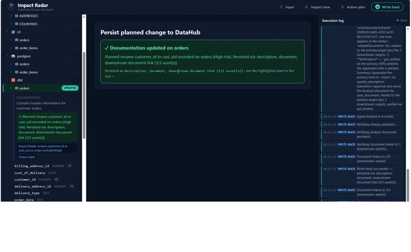Click the Execution log scrollbar thumb
This screenshot has height=252, width=411.
(x=407, y=185)
